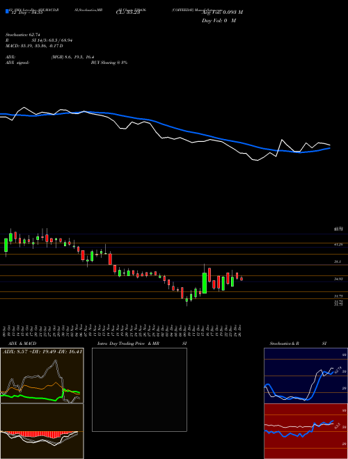348x459 pixels.
Task: Click the 'Day Vol: 0 M' text
Action: (x=219, y=20)
